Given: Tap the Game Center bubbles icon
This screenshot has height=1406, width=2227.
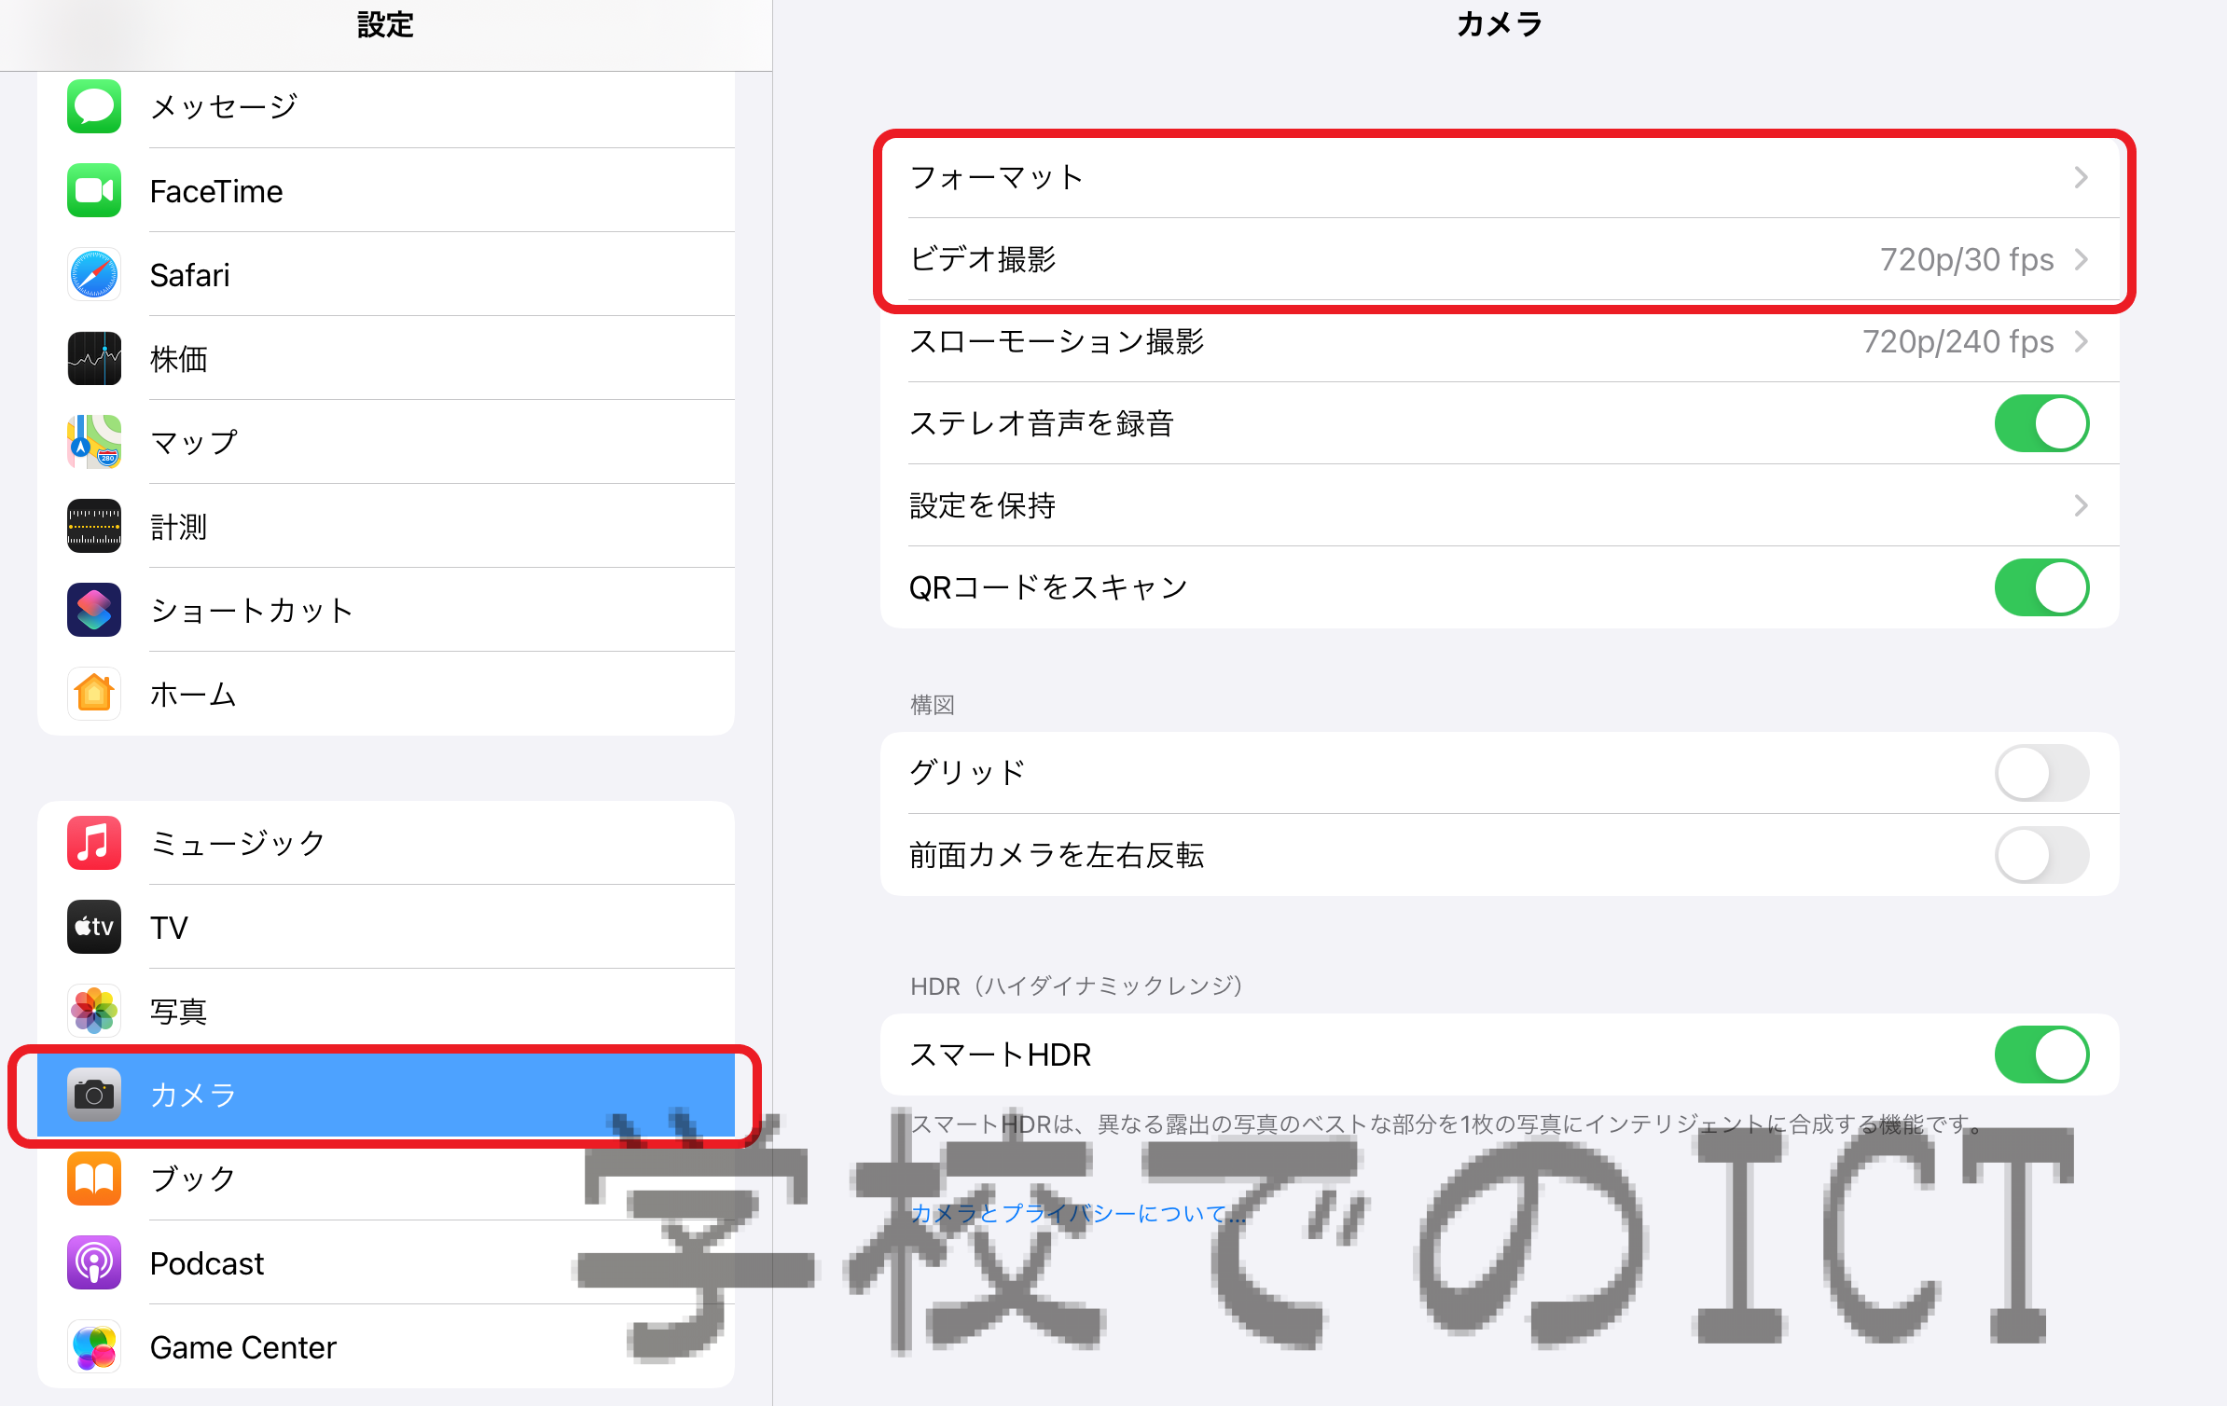Looking at the screenshot, I should tap(94, 1346).
